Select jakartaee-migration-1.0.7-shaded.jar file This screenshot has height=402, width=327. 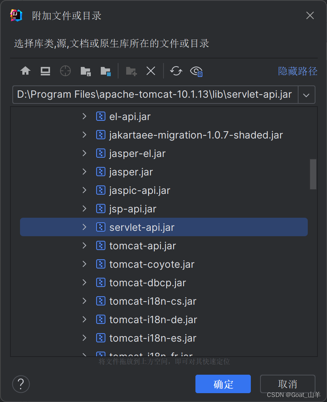coord(196,135)
